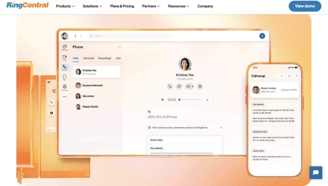The height and width of the screenshot is (186, 328).
Task: Open sidebar more options ellipsis
Action: [x=65, y=97]
